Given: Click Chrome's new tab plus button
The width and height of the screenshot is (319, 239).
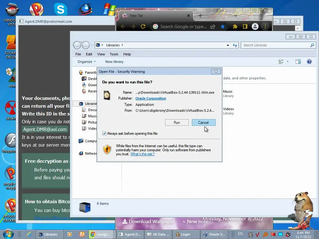Looking at the screenshot, I should tap(200, 16).
